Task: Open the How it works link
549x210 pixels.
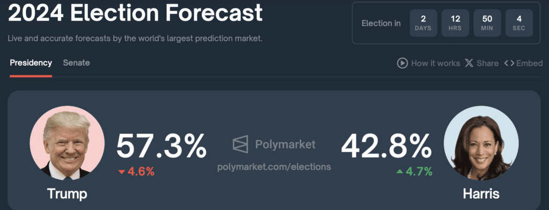Action: (x=435, y=63)
